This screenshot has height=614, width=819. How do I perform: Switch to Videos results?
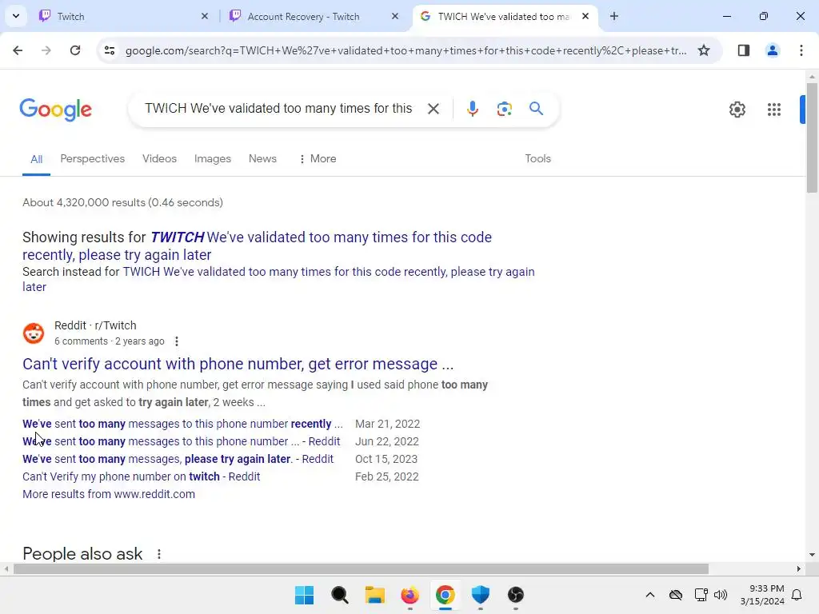tap(159, 159)
